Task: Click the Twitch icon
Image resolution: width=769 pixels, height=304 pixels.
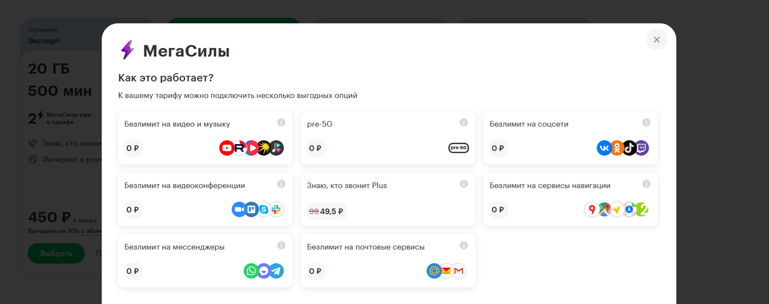Action: pos(642,148)
